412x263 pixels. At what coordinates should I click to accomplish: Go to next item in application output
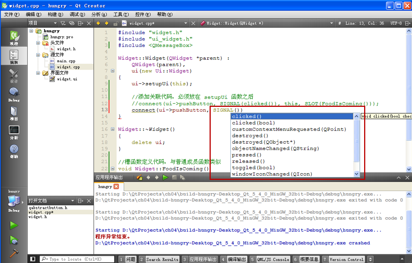(x=156, y=178)
